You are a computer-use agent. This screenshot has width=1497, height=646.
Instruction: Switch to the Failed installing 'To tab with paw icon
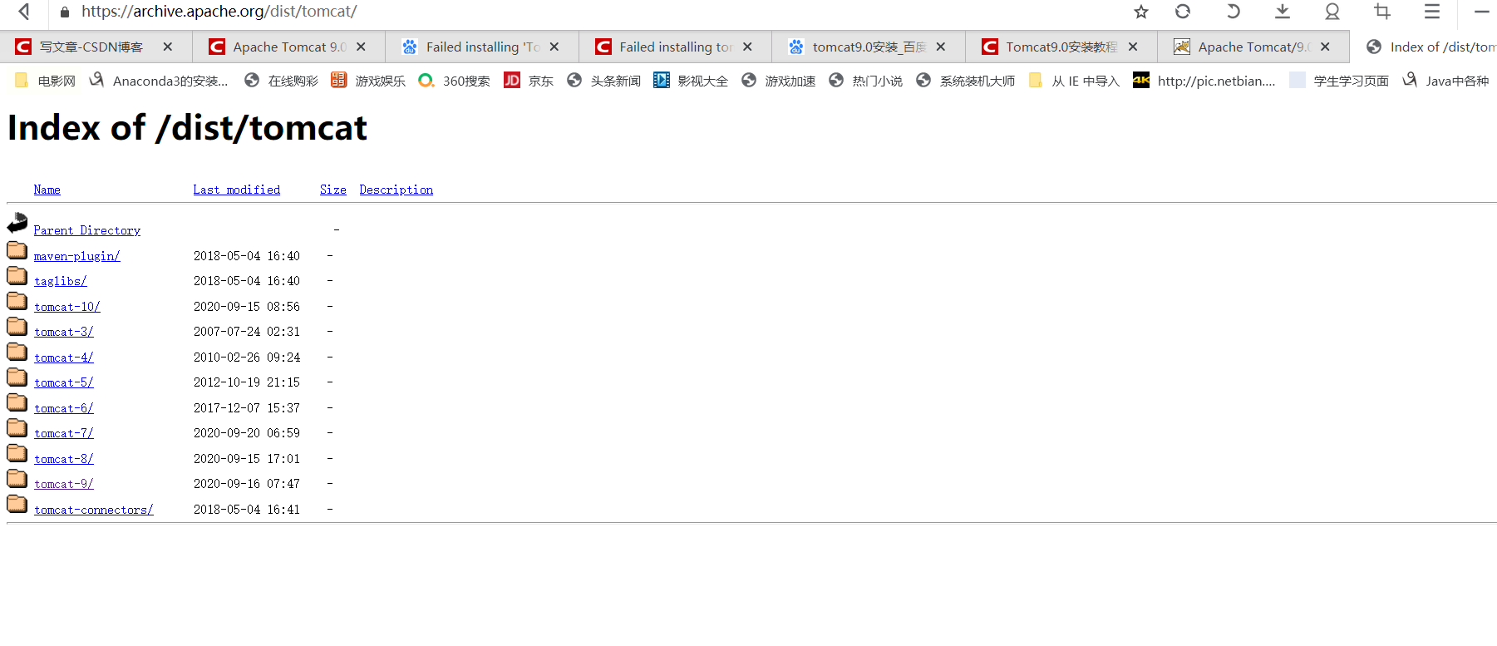[x=482, y=47]
